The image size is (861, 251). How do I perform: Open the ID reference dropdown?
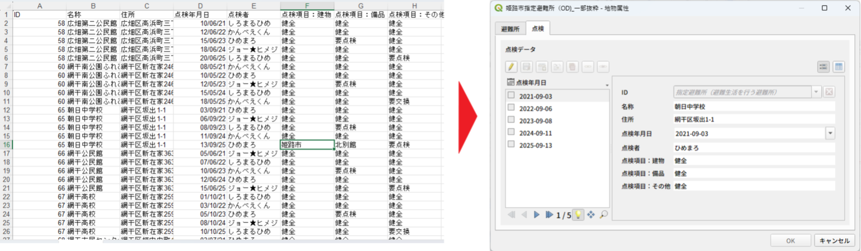click(816, 92)
